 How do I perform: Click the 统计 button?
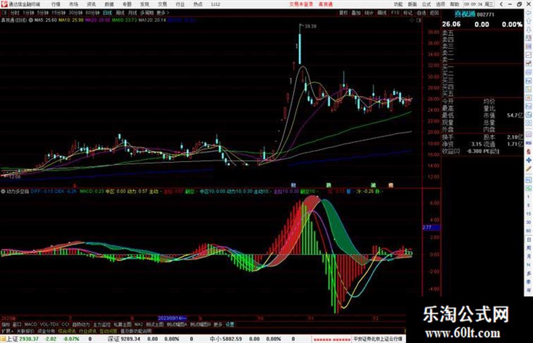point(369,12)
